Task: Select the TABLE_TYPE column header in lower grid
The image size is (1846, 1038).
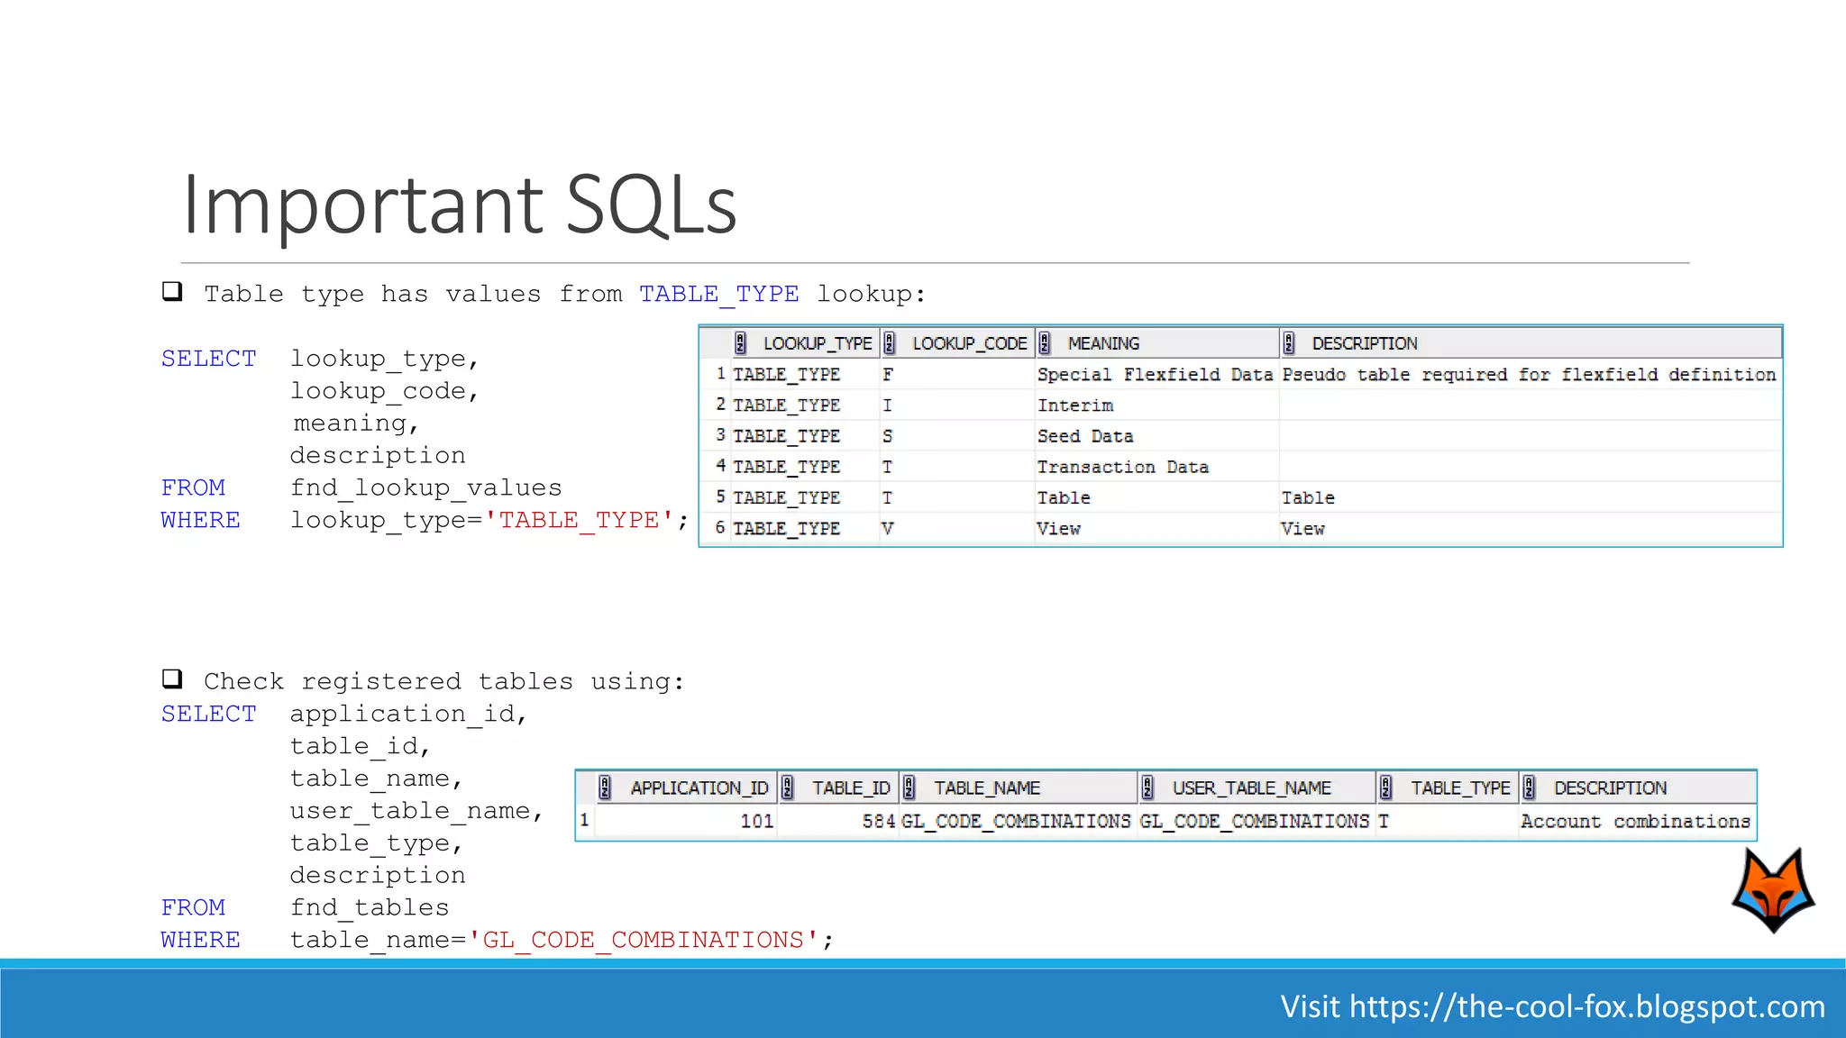Action: tap(1459, 788)
